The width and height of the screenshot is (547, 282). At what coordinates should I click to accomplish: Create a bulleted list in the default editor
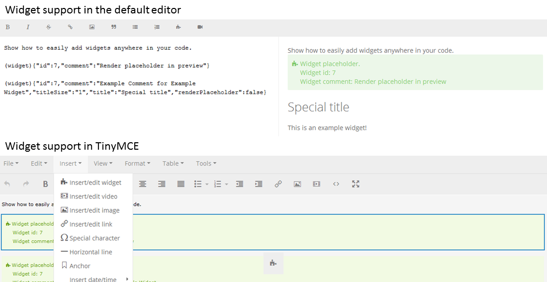tap(135, 27)
